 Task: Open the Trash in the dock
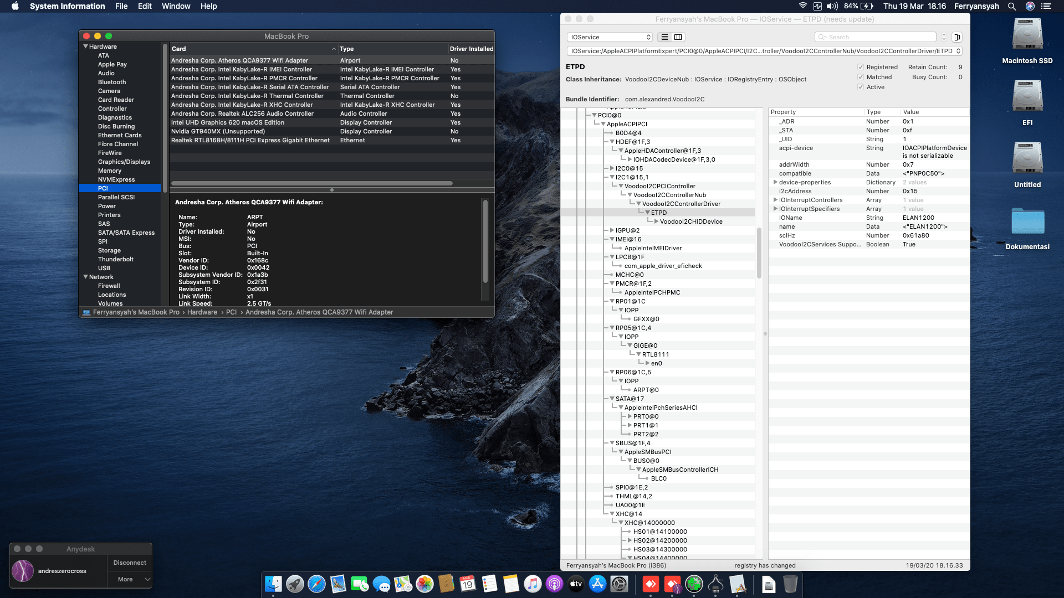[x=790, y=584]
